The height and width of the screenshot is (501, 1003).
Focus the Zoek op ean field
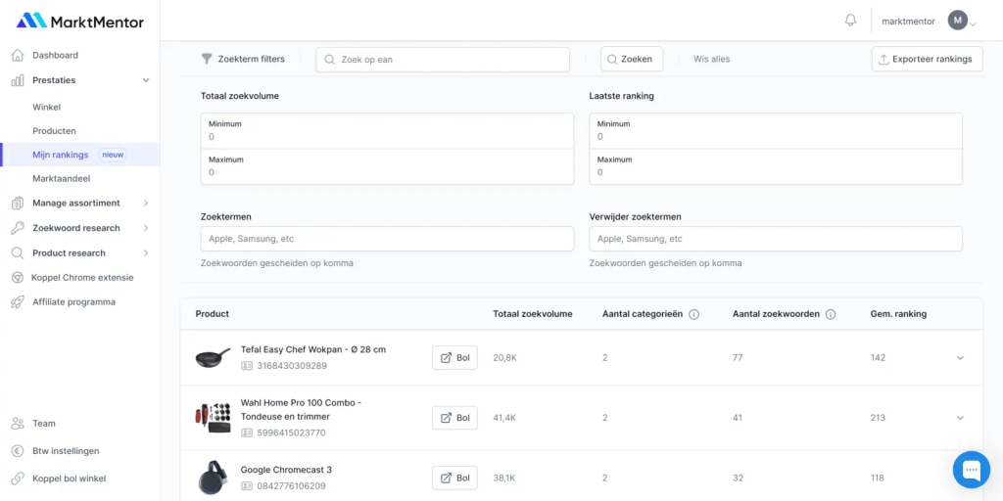443,60
